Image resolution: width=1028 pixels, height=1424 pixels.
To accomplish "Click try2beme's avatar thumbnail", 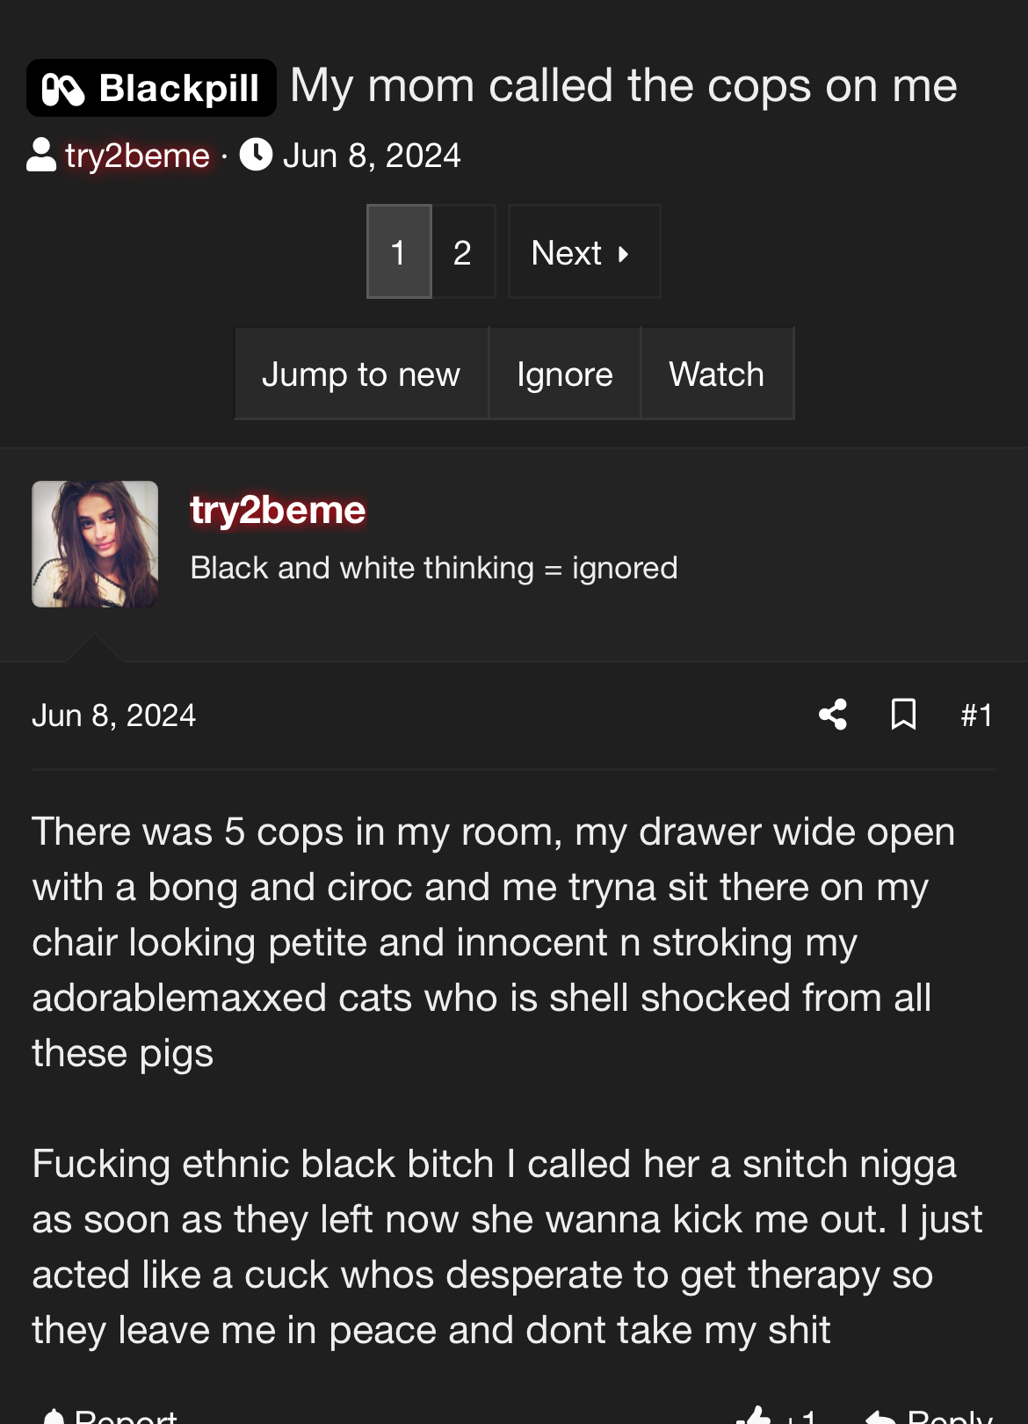I will tap(95, 544).
